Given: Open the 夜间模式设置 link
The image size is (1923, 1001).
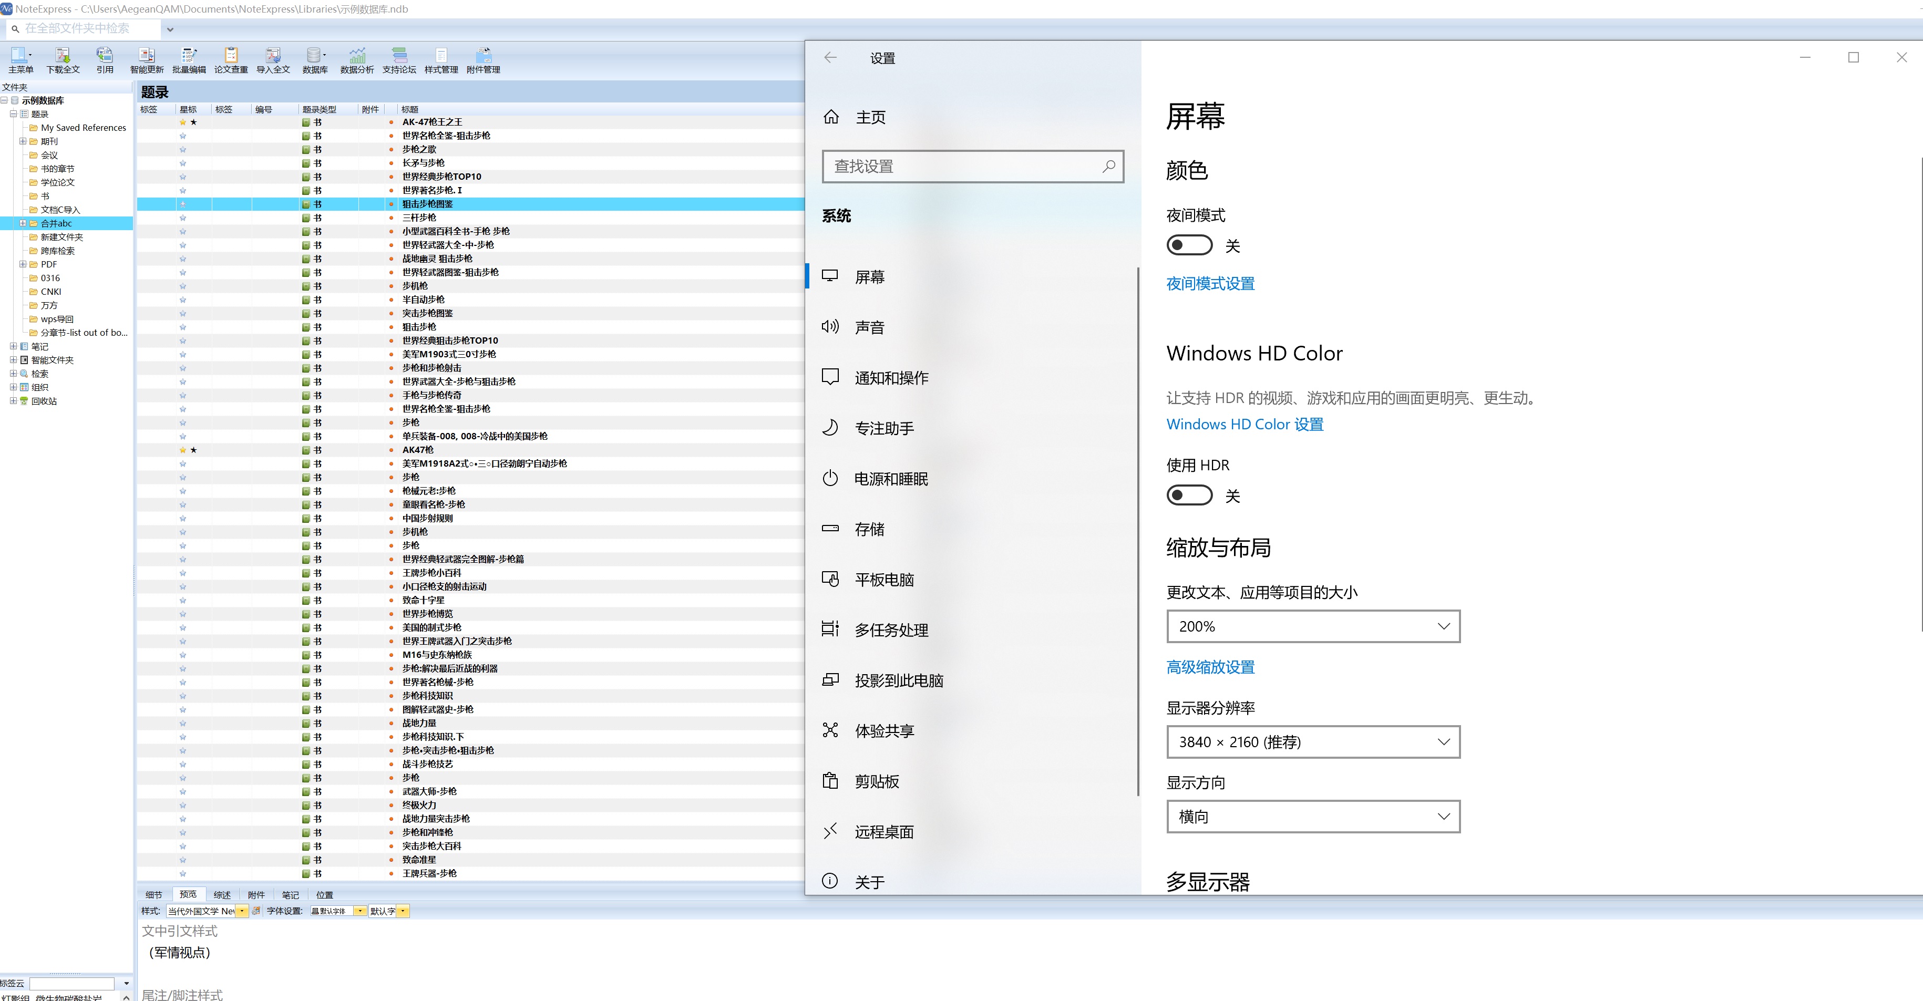Looking at the screenshot, I should coord(1210,284).
